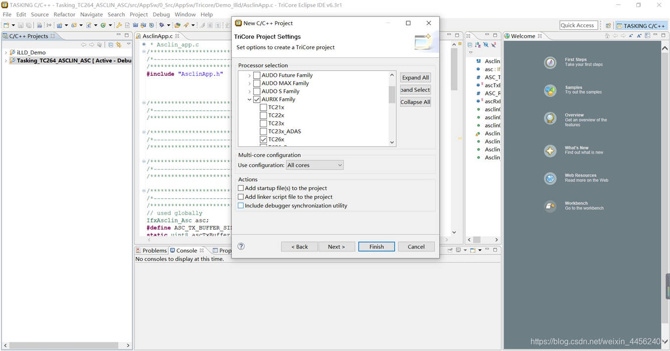Click the Hide Fields icon in Outline panel

pyautogui.click(x=486, y=44)
